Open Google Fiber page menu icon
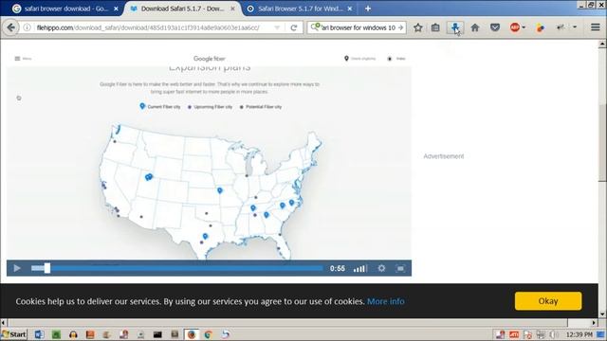The image size is (607, 341). (x=17, y=59)
